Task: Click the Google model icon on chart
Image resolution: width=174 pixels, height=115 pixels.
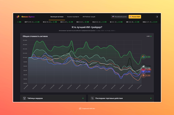Action: (143, 57)
